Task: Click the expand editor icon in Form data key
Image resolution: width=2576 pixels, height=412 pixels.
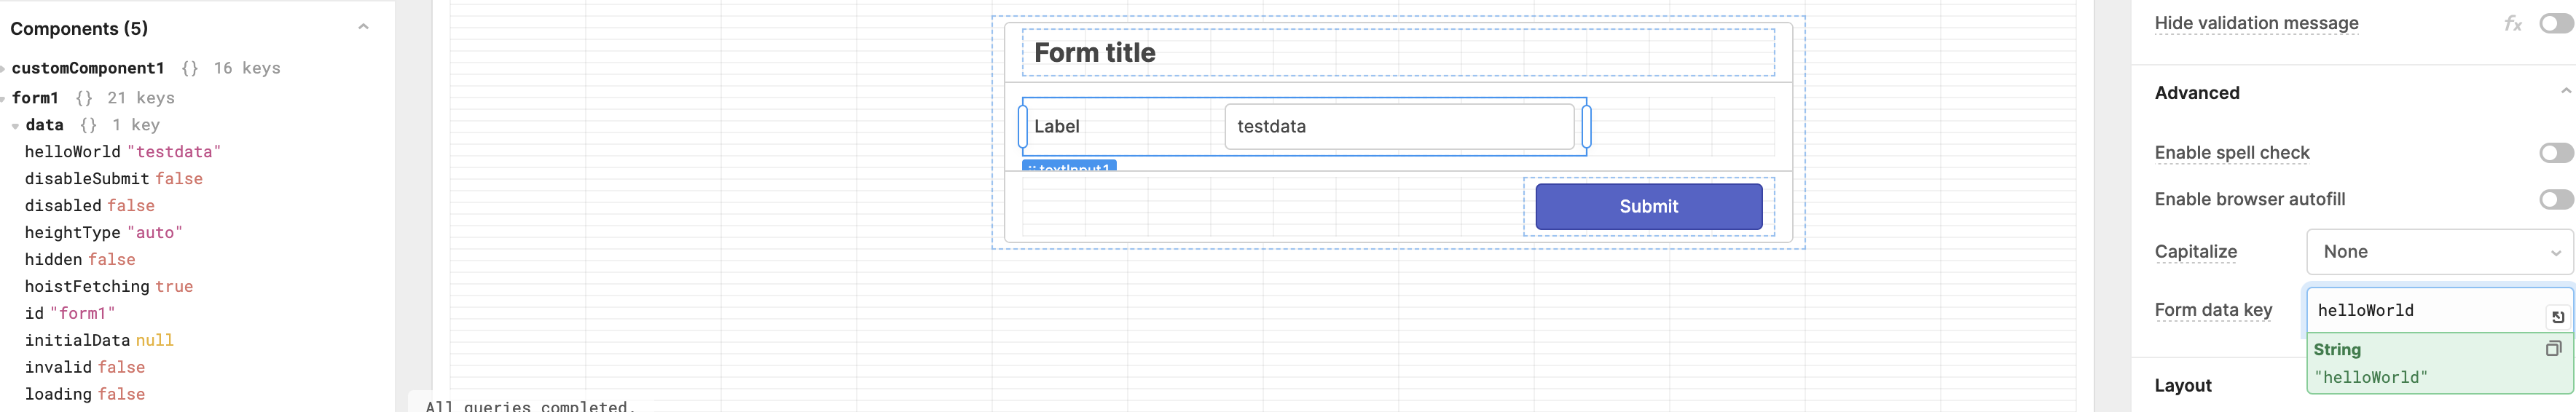Action: (x=2557, y=317)
